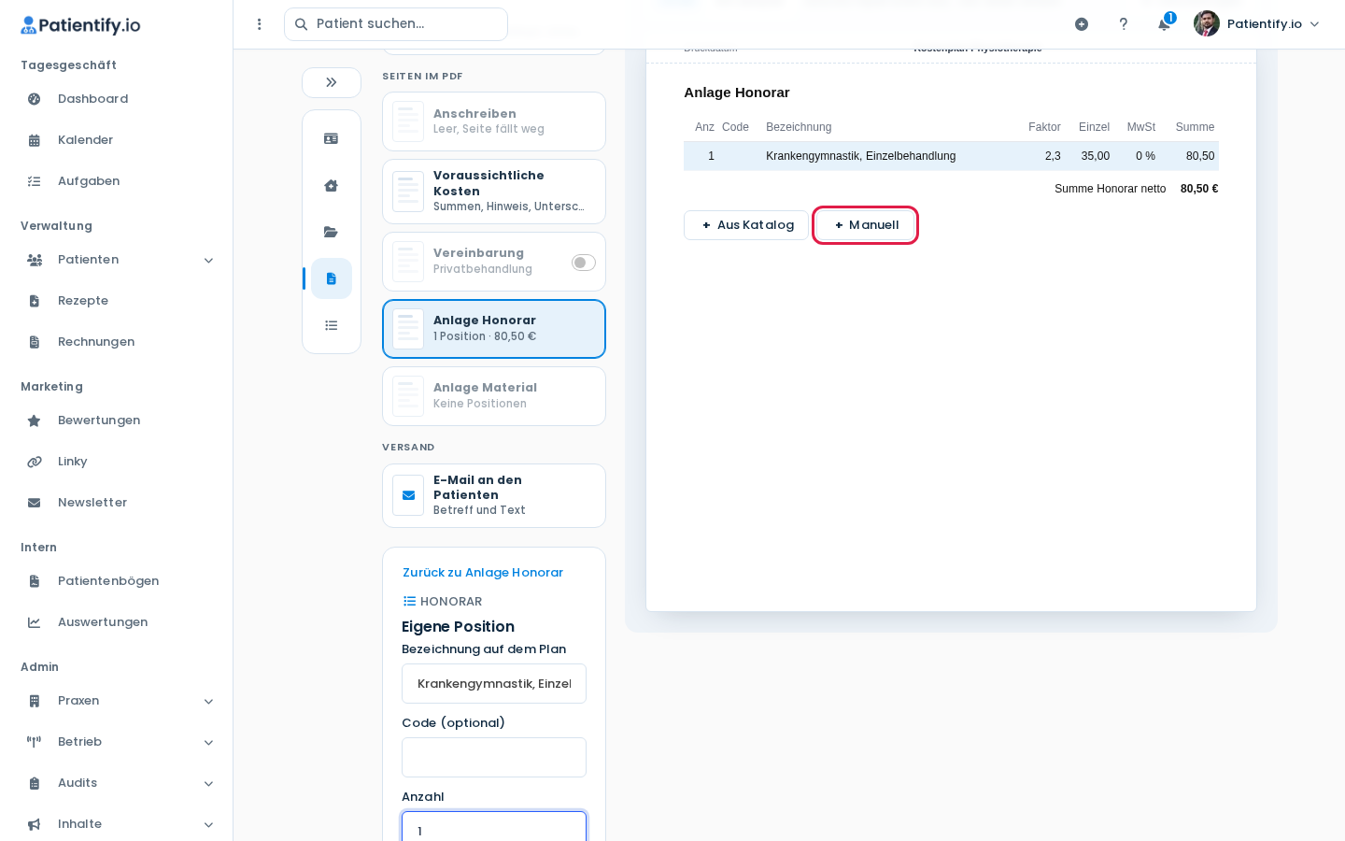Viewport: 1345px width, 841px height.
Task: Select the active document step icon
Action: click(331, 278)
